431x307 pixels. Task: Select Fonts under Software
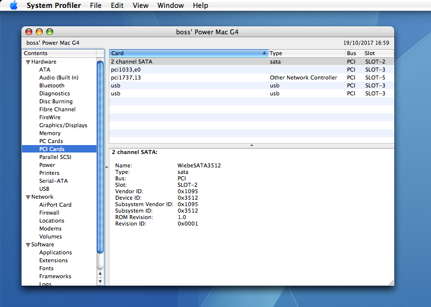[46, 269]
